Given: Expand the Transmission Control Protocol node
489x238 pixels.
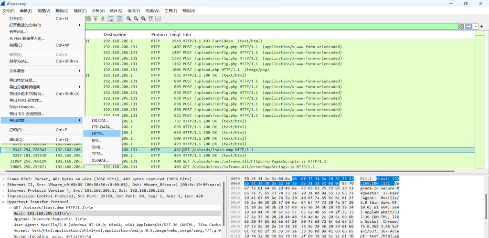Looking at the screenshot, I should point(3,196).
